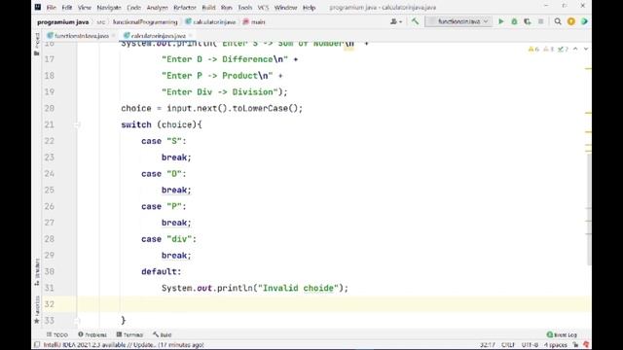Switch to the functionsInJava.java editor tab
This screenshot has width=623, height=350.
point(82,36)
